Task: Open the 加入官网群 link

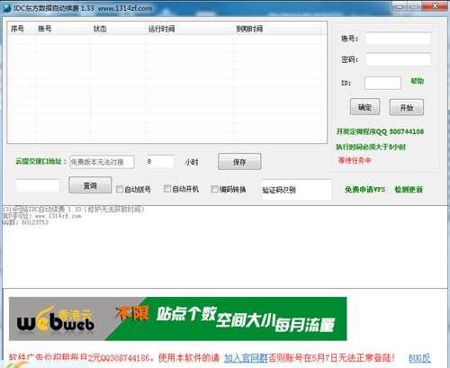Action: [x=246, y=357]
